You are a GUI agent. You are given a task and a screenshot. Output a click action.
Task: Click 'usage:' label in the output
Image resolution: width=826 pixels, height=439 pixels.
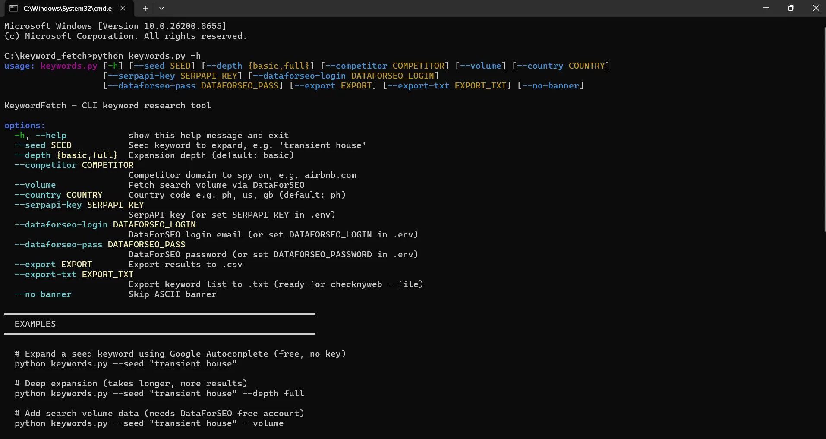pyautogui.click(x=19, y=66)
